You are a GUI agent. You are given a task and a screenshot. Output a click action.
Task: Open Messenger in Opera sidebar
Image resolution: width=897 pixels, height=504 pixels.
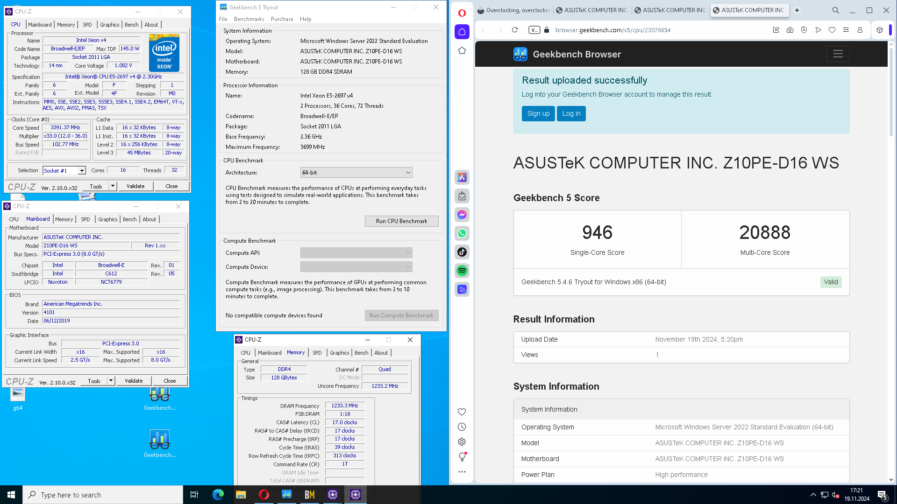[462, 215]
